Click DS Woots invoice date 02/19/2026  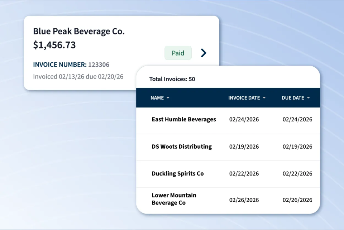click(244, 147)
